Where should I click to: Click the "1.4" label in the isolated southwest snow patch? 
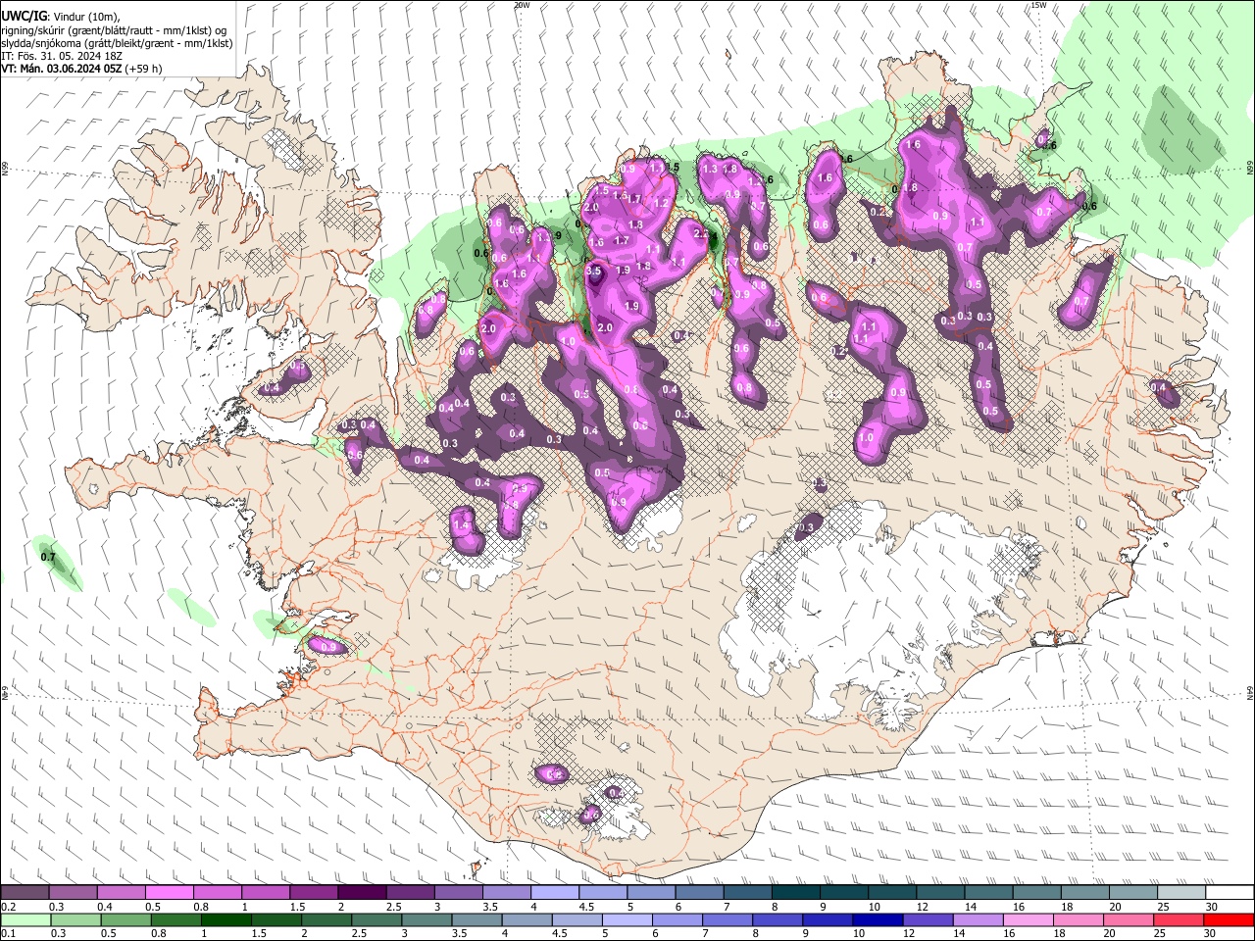coord(463,526)
